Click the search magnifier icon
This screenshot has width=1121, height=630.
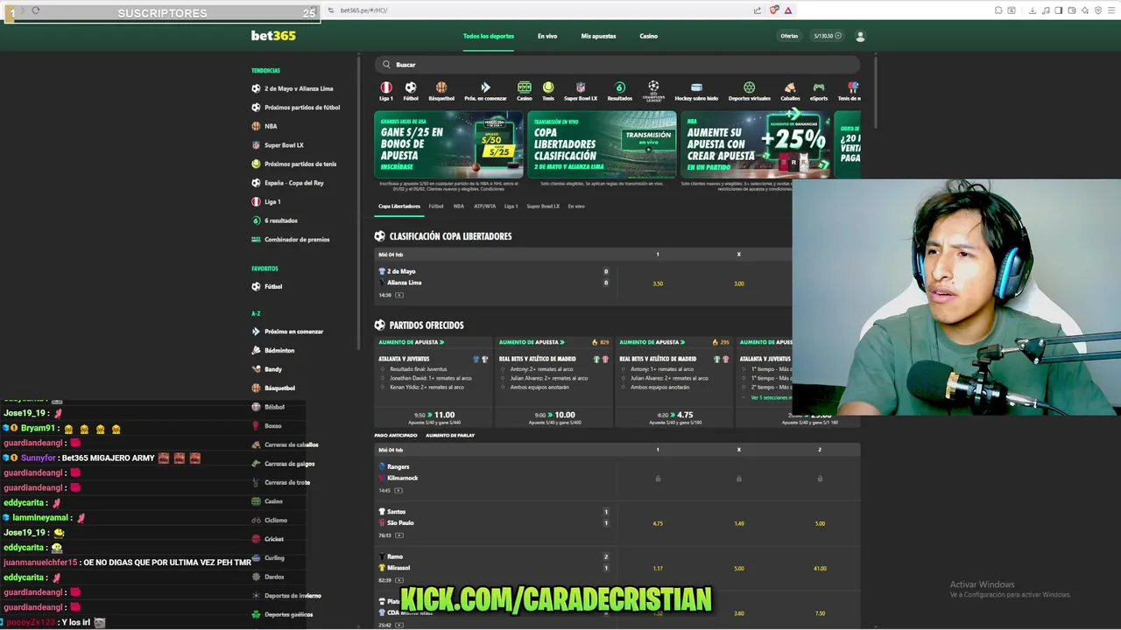click(x=386, y=64)
